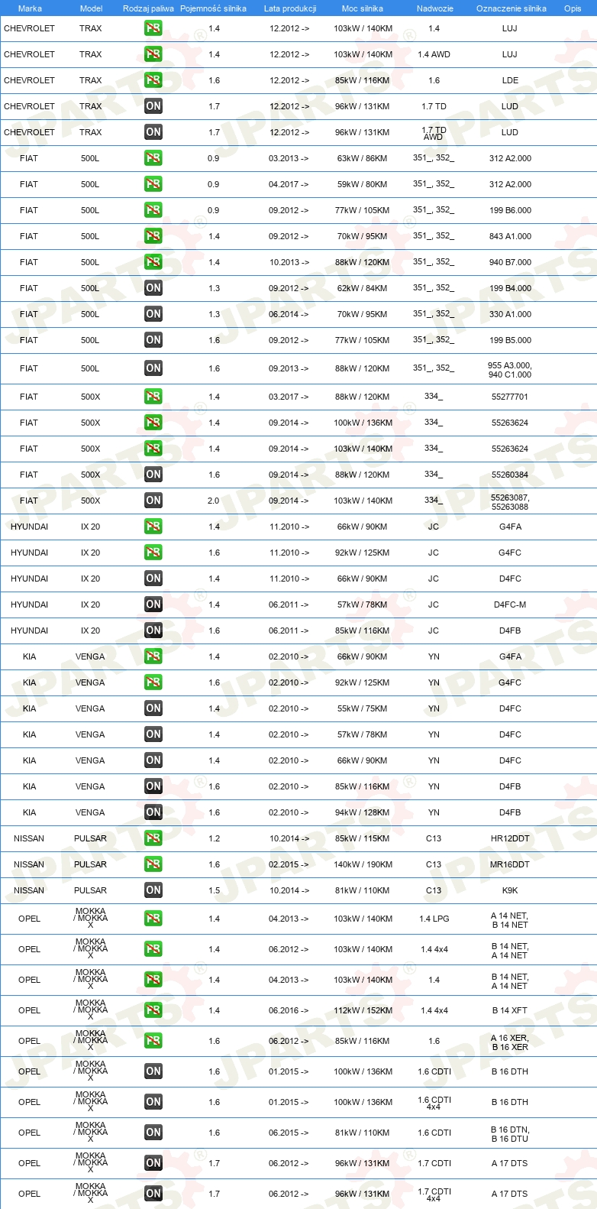Click petrol icon in Opel Mokka A 16 XER row
Viewport: 597px width, 1209px height.
153,1041
